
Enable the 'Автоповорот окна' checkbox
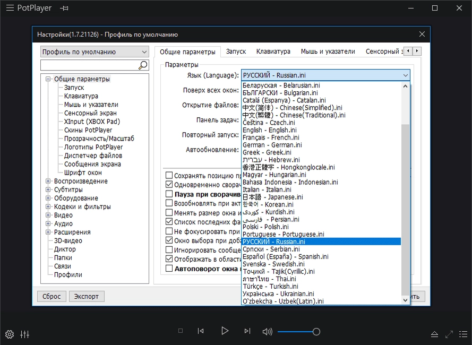point(169,268)
